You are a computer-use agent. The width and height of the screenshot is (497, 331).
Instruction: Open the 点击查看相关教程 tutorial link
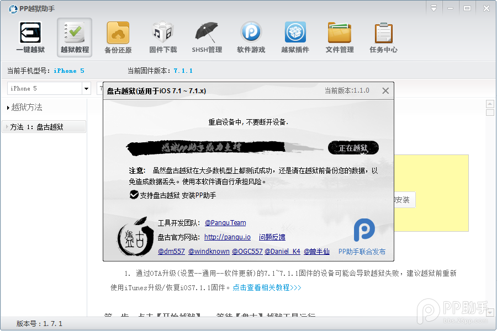[x=266, y=286]
